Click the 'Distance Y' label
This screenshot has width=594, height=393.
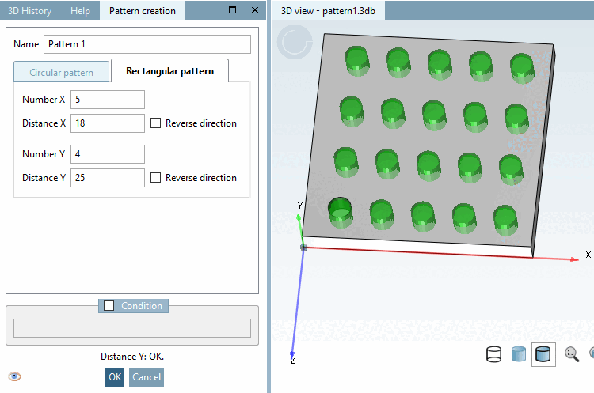click(44, 178)
